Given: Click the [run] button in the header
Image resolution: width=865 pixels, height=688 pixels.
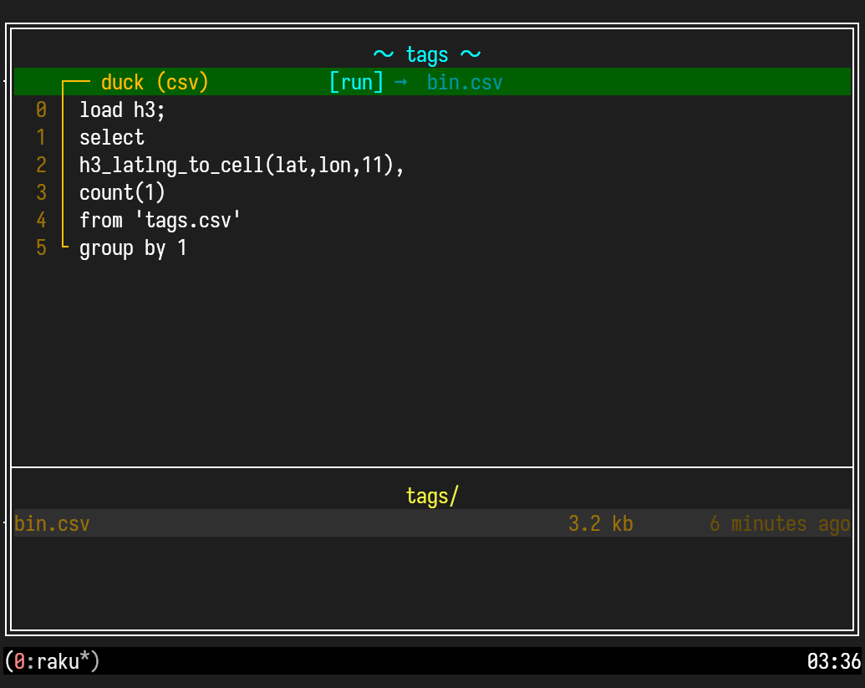Looking at the screenshot, I should tap(356, 83).
